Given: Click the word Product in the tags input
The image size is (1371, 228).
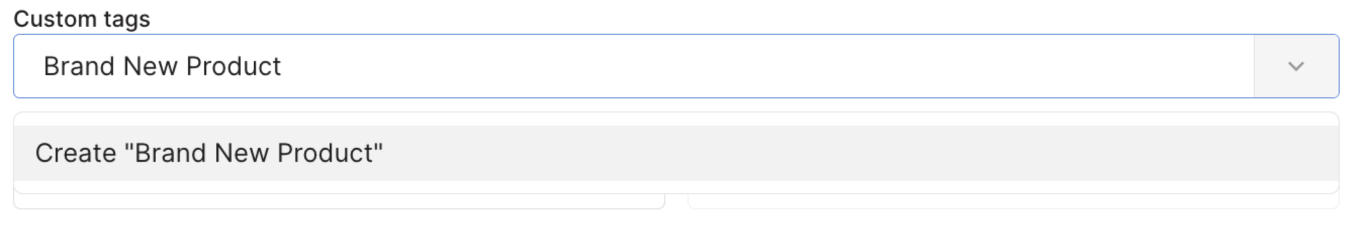Looking at the screenshot, I should coord(233,67).
